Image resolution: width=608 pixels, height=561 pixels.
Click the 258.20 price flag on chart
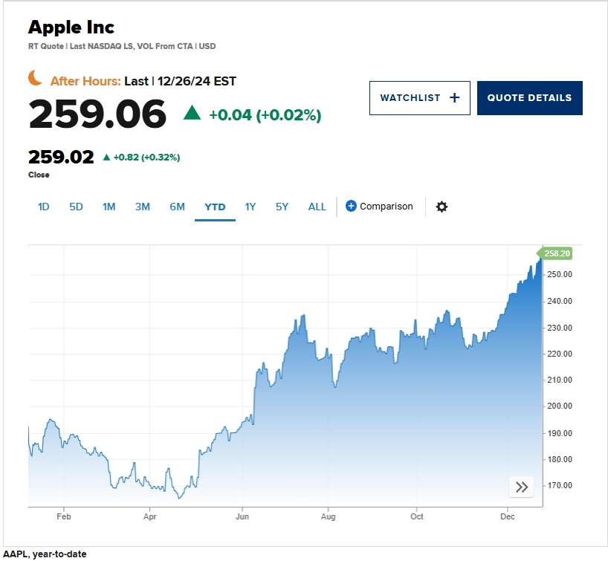[x=554, y=253]
